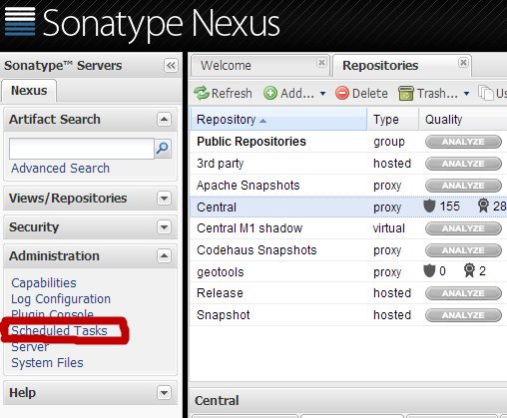Screen dimensions: 507x418
Task: Select the Nexus tab in sidebar
Action: tap(29, 91)
